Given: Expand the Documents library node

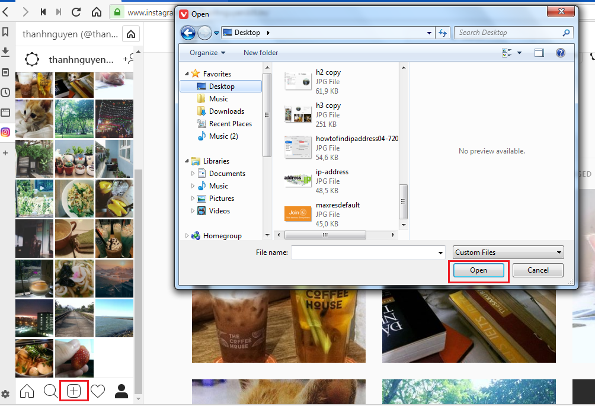Looking at the screenshot, I should (x=193, y=174).
